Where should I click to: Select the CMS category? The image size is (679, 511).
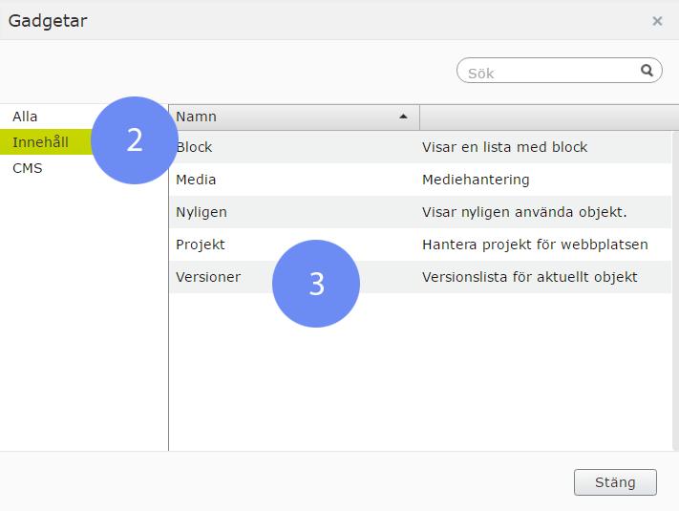[x=28, y=168]
